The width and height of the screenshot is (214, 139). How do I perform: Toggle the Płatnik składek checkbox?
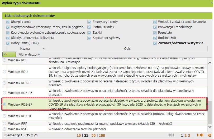[x=89, y=27]
